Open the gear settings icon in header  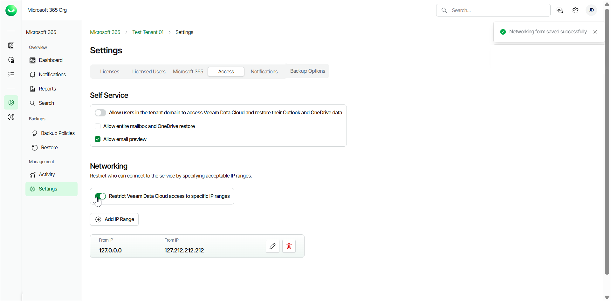[575, 10]
